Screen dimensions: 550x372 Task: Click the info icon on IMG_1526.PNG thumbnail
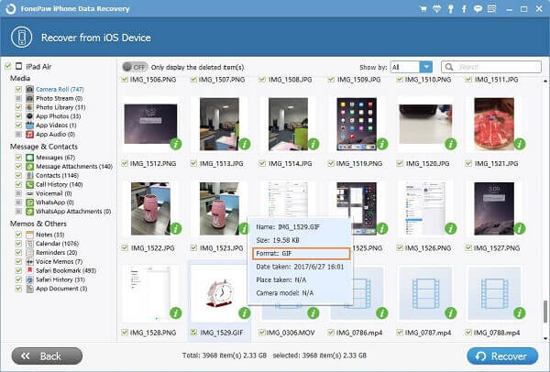(451, 228)
